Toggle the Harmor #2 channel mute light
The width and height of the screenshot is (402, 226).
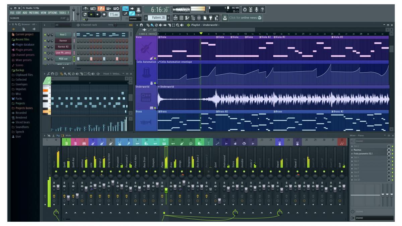coord(45,47)
